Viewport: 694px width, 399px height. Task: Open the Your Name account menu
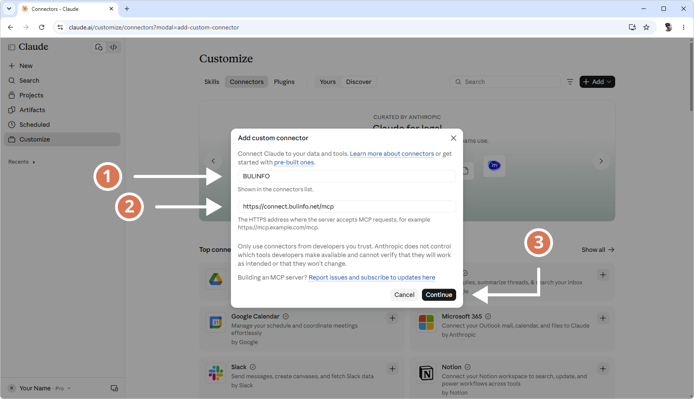tap(40, 388)
